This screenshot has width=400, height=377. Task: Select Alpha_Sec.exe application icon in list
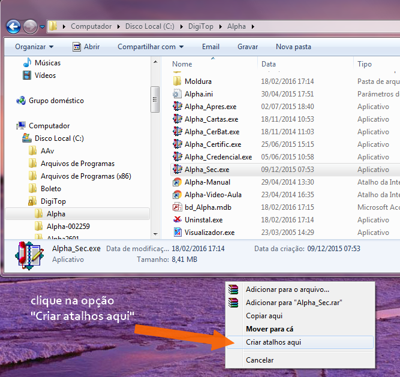point(177,169)
